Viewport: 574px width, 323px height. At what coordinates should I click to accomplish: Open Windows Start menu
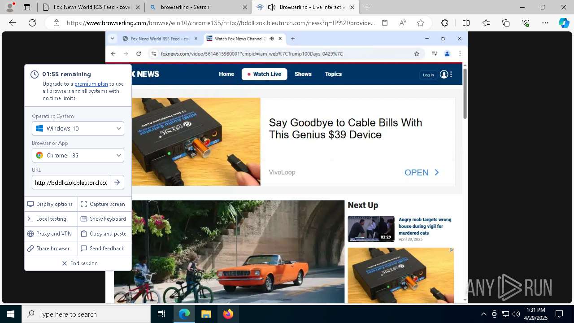11,314
